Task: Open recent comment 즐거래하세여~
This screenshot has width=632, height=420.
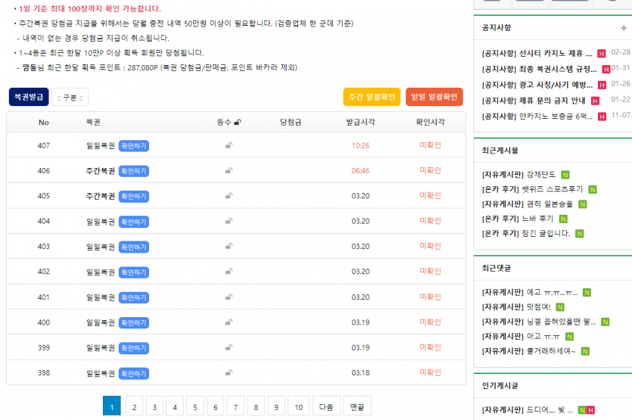Action: point(529,351)
